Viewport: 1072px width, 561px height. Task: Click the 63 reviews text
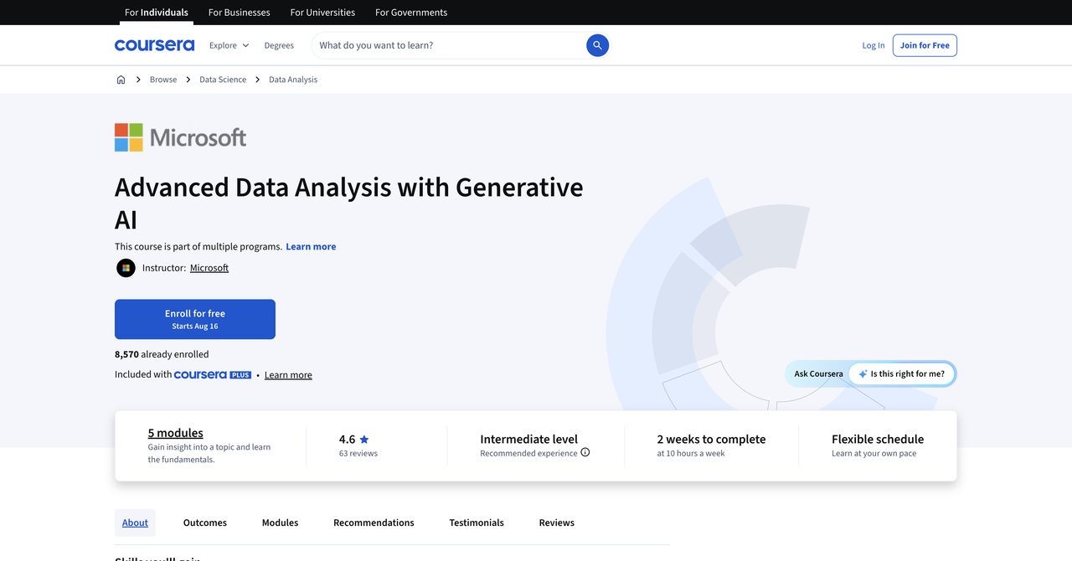(x=358, y=453)
